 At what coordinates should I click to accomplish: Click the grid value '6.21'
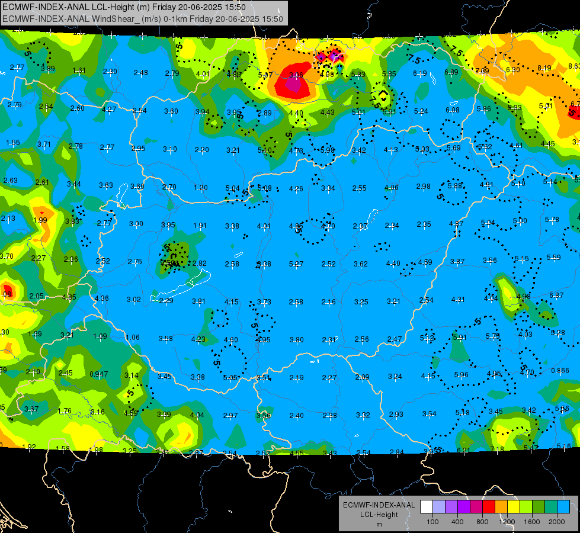click(x=463, y=450)
